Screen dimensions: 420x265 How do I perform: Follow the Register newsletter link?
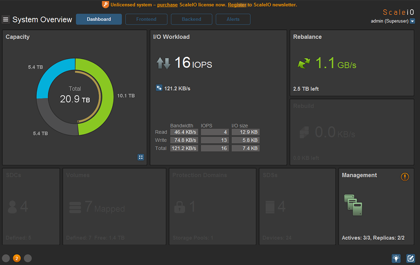point(237,5)
